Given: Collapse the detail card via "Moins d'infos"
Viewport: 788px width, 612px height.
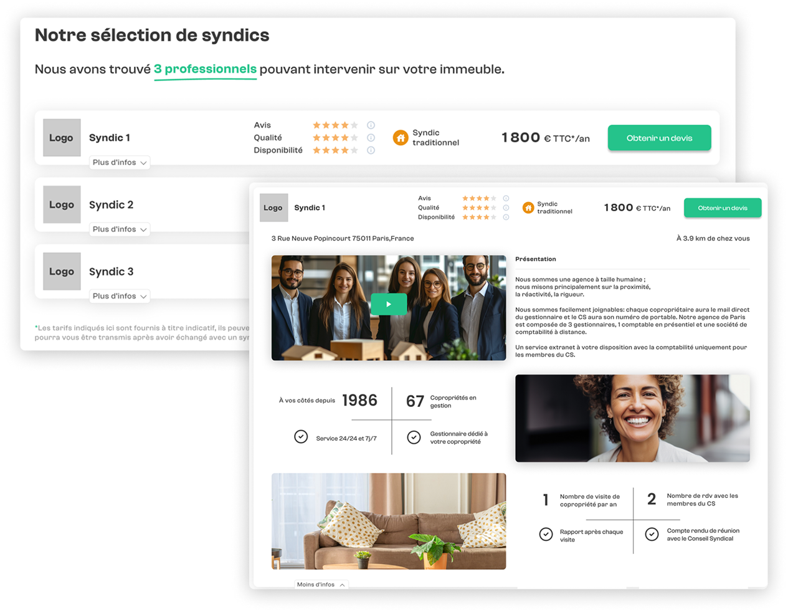Looking at the screenshot, I should [321, 585].
